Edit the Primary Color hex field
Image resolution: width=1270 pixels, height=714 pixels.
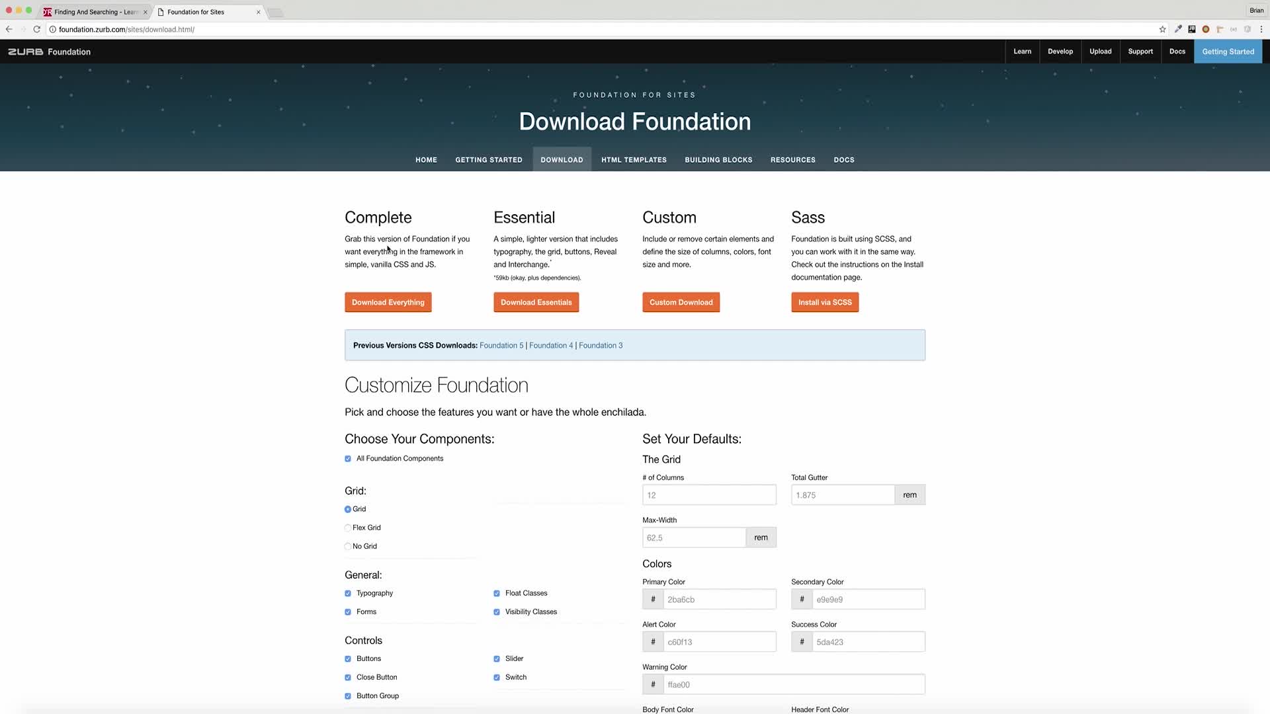[720, 600]
